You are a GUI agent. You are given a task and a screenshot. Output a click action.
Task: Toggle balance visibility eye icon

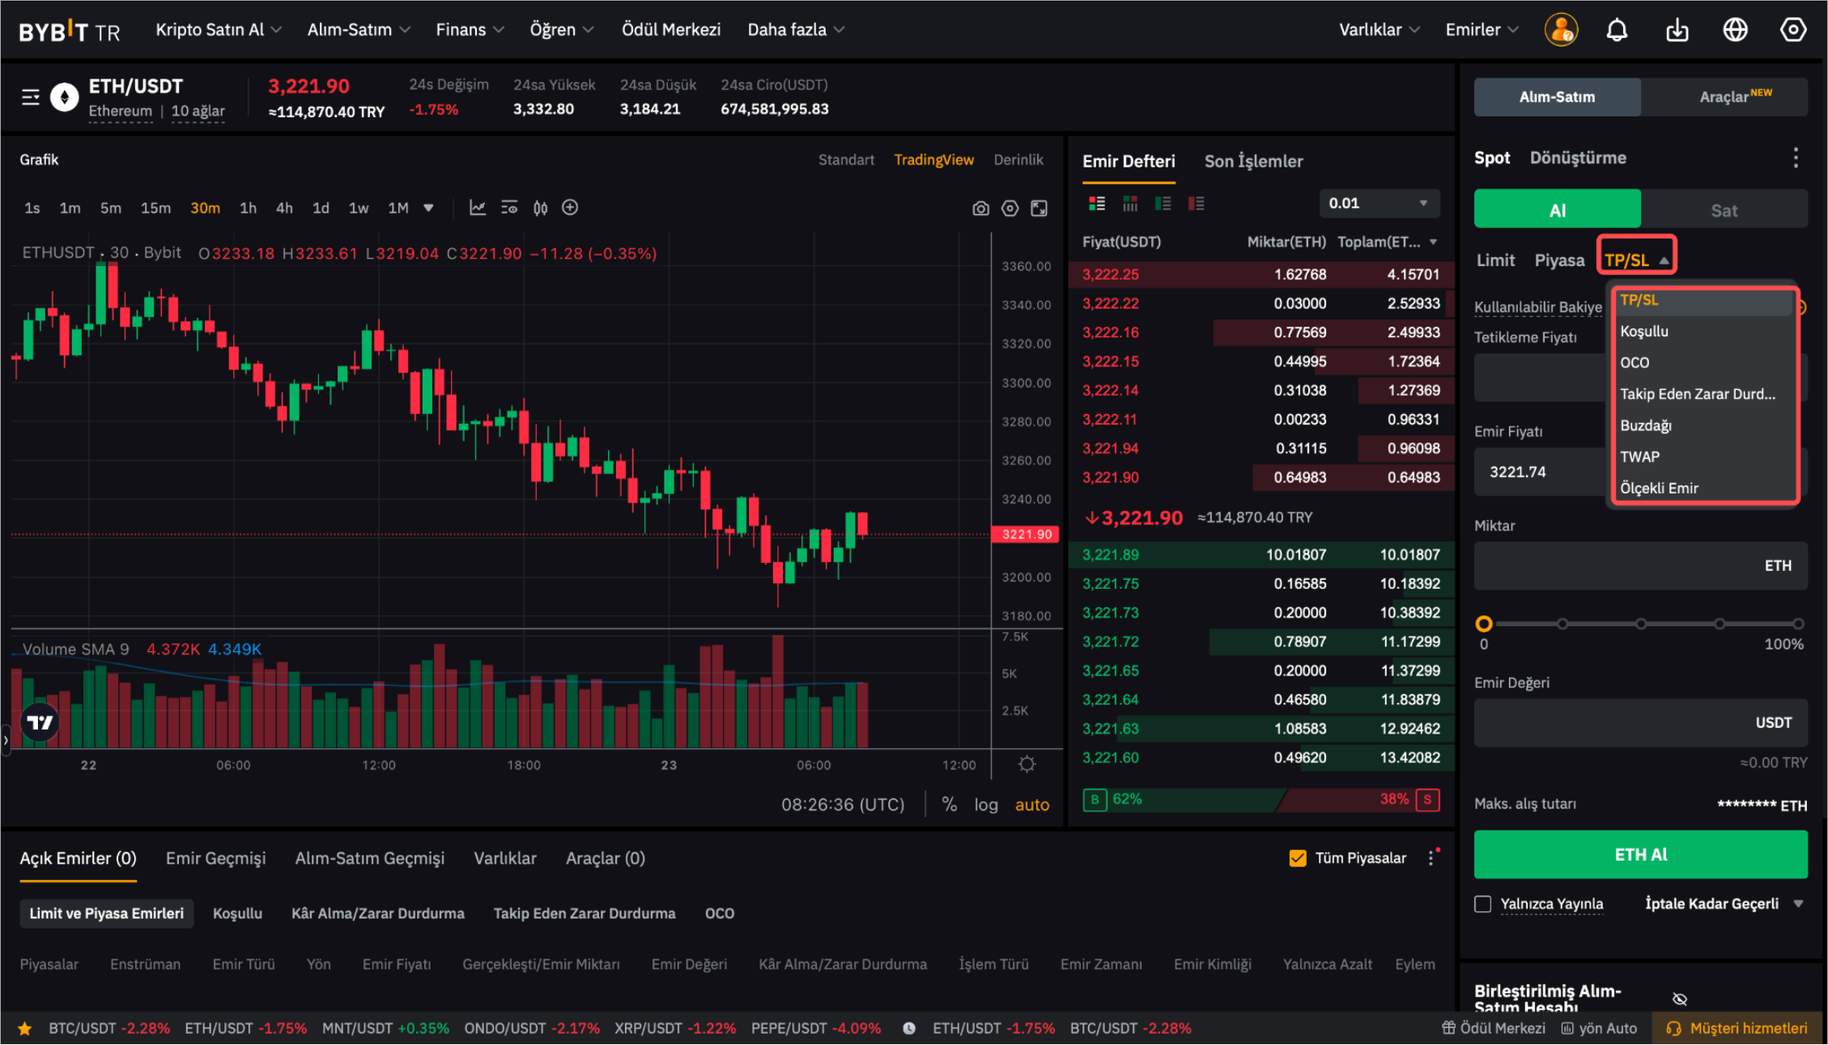[x=1680, y=999]
